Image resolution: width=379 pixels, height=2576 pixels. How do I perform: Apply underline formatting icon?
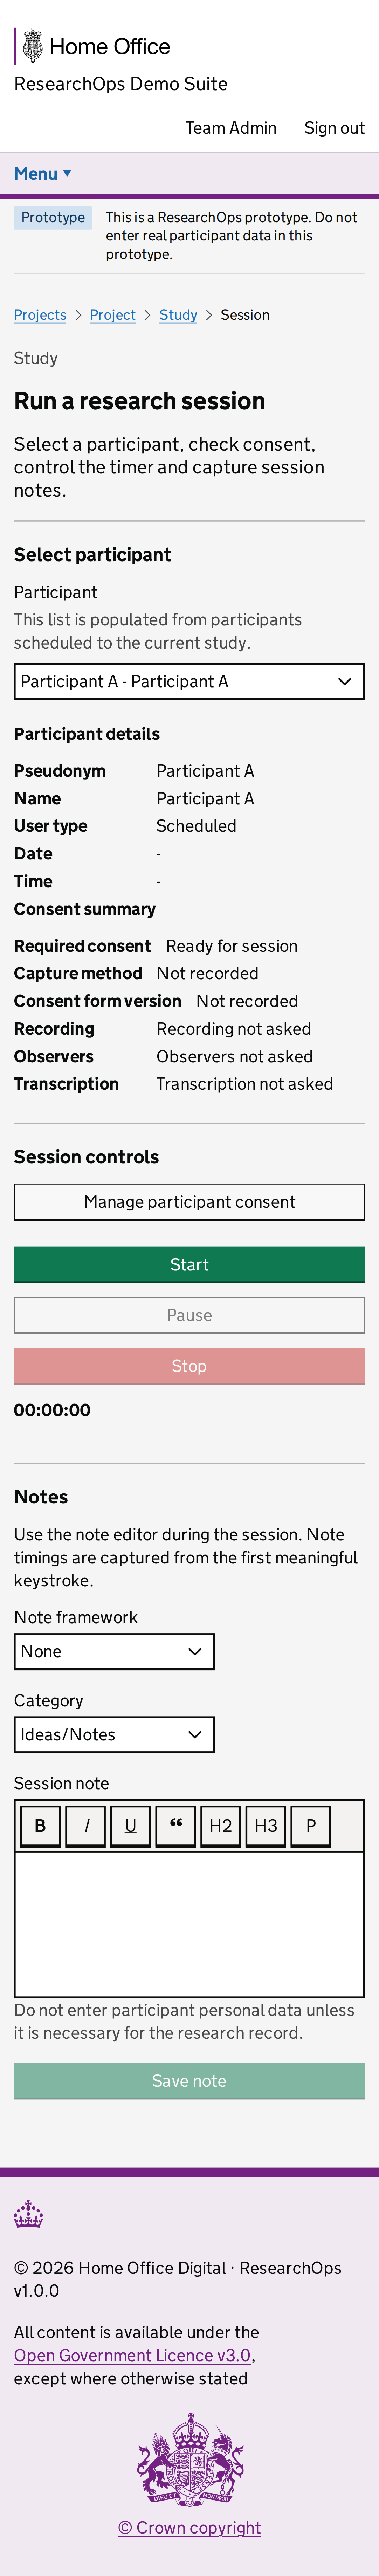pyautogui.click(x=131, y=1825)
